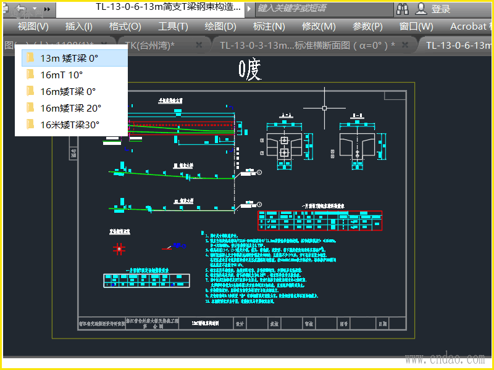Open the 视图(V) menu
The image size is (494, 370).
pos(33,27)
